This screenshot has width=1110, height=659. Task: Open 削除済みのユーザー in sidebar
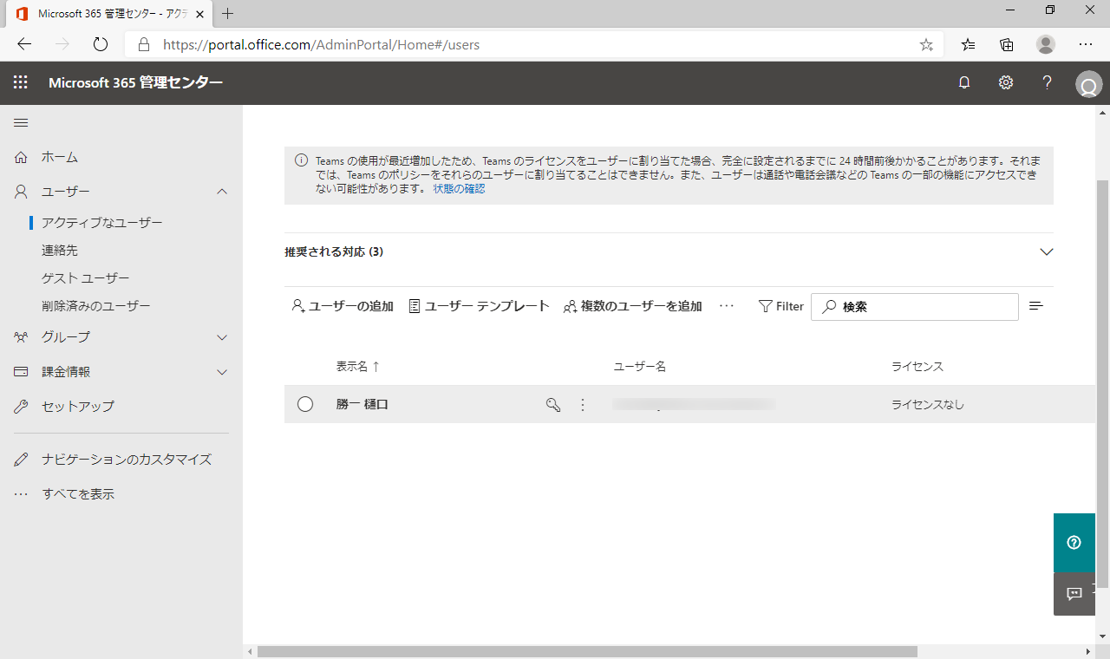click(96, 306)
